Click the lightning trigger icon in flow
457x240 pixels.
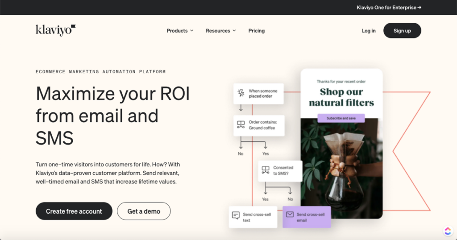[241, 93]
